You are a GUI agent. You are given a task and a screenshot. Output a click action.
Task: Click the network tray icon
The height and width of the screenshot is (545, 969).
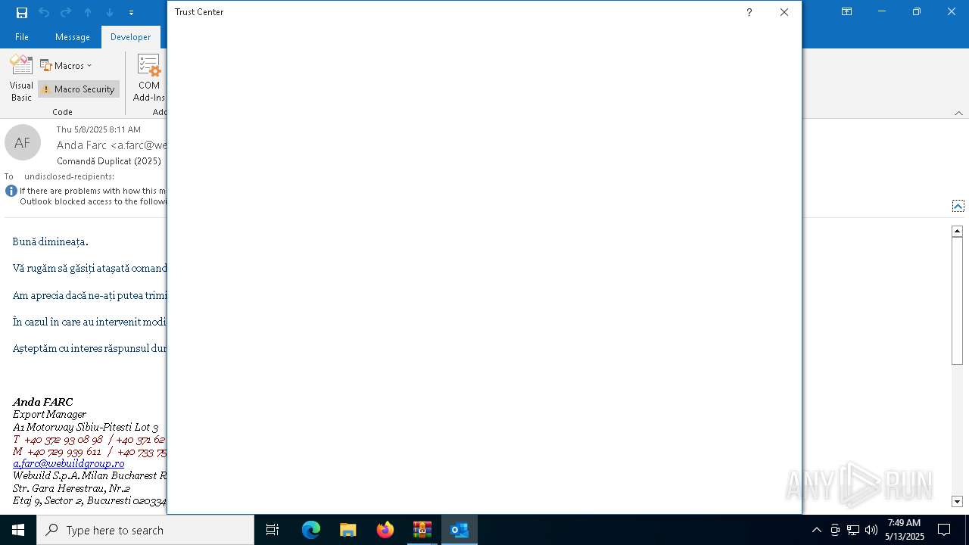(853, 530)
